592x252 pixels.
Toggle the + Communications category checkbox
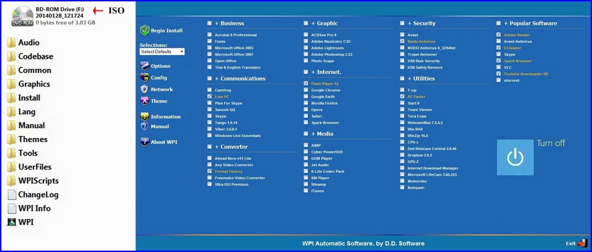(210, 78)
